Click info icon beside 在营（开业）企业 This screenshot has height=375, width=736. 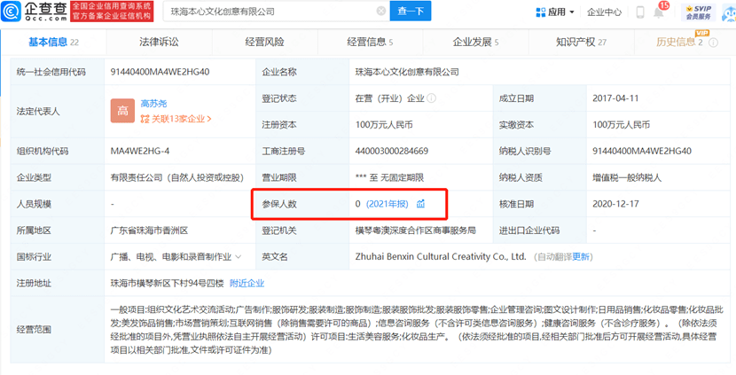coord(431,98)
